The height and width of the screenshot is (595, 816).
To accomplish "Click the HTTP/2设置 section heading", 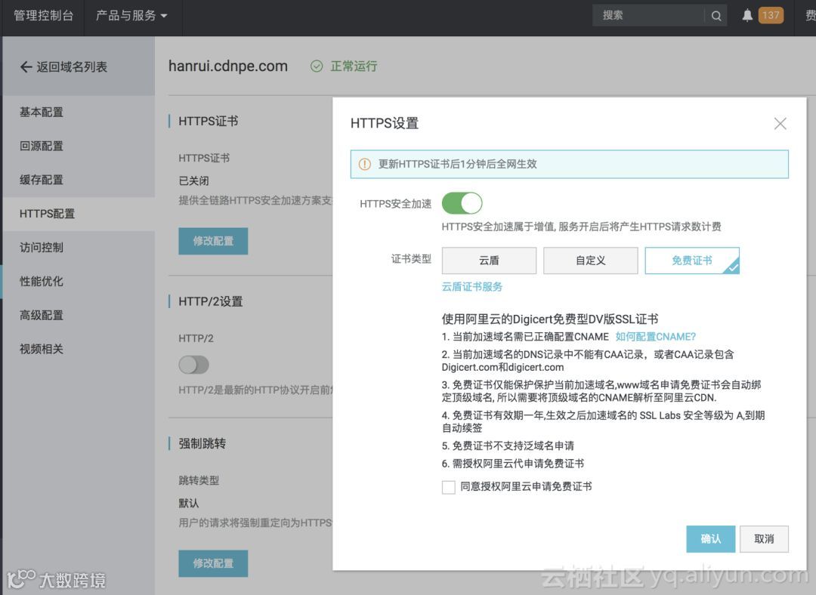I will [x=211, y=302].
